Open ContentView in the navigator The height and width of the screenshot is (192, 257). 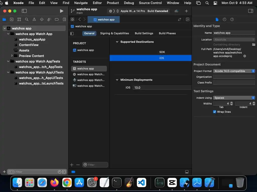tap(29, 45)
